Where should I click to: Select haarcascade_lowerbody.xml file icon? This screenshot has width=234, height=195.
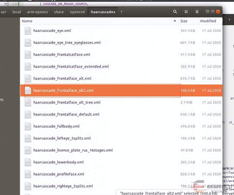pyautogui.click(x=28, y=162)
